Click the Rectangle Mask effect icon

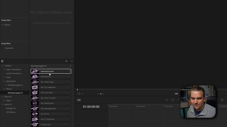point(35,109)
